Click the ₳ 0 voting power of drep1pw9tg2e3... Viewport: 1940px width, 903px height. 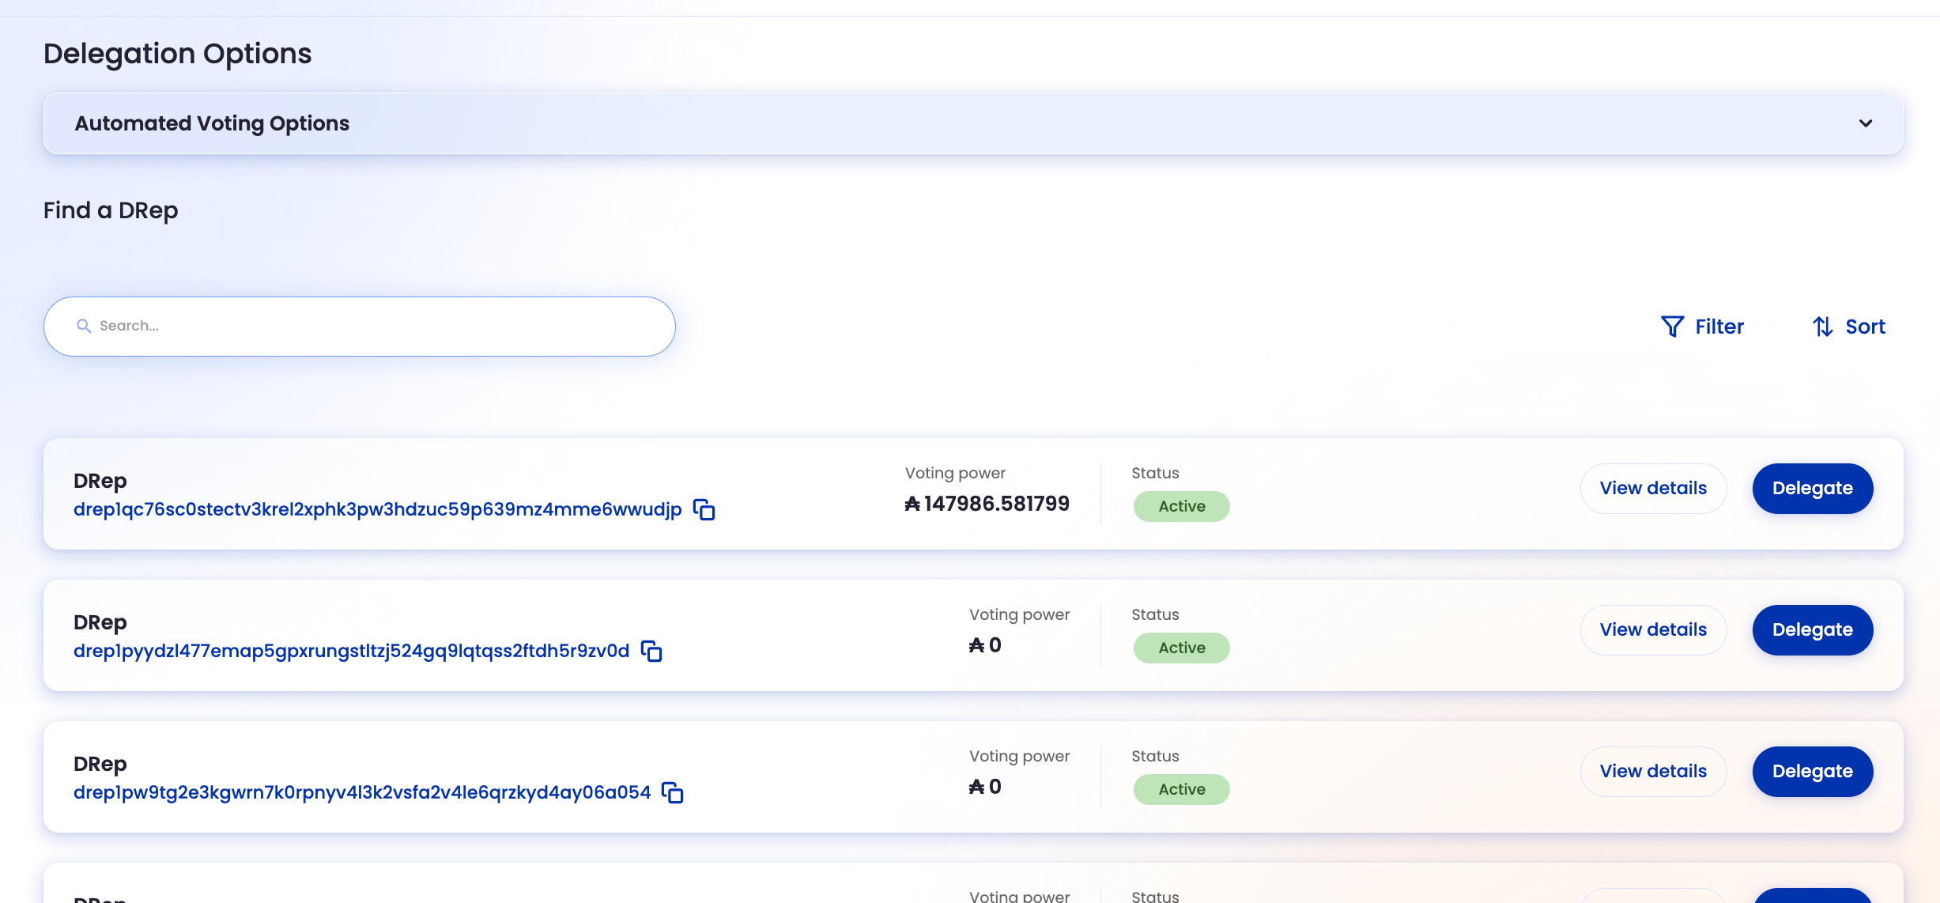pyautogui.click(x=985, y=787)
